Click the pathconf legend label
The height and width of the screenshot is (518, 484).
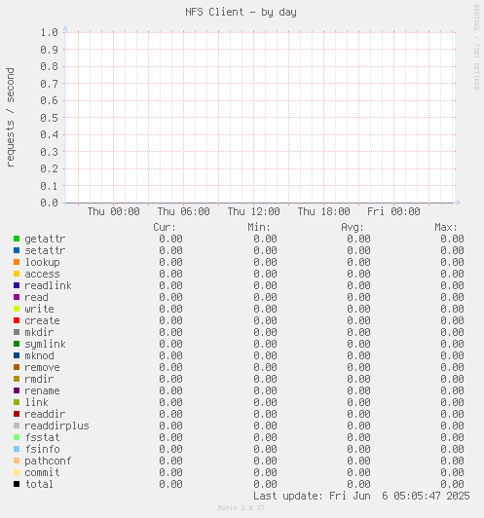[48, 461]
